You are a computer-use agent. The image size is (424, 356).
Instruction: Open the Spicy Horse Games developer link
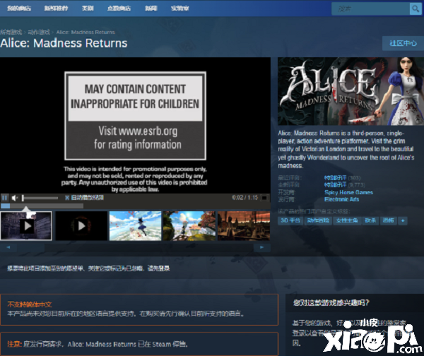[348, 192]
